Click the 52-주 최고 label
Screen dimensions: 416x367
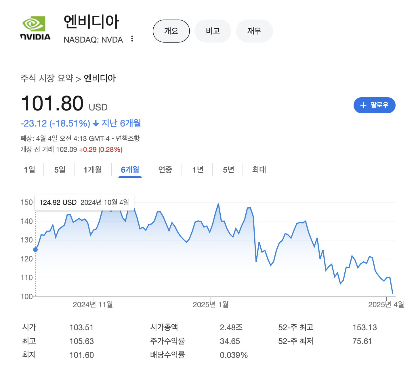point(296,327)
